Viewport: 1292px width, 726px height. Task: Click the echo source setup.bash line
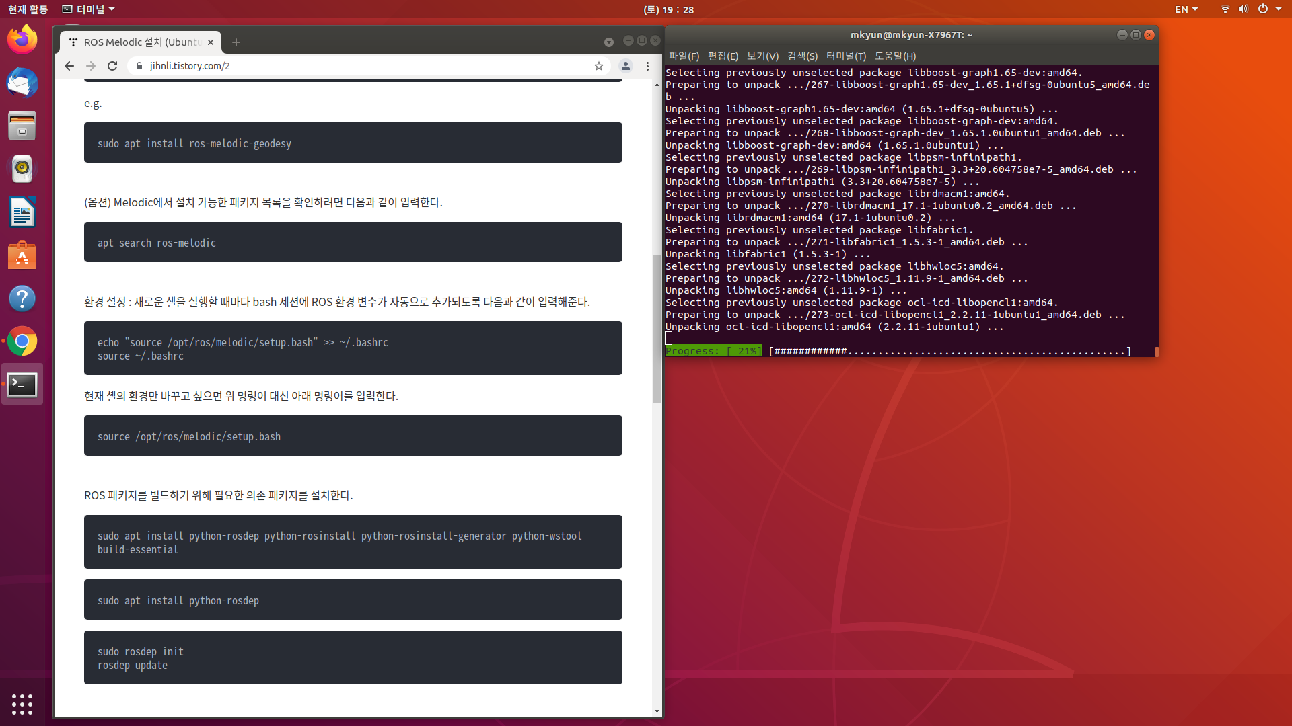[x=242, y=342]
